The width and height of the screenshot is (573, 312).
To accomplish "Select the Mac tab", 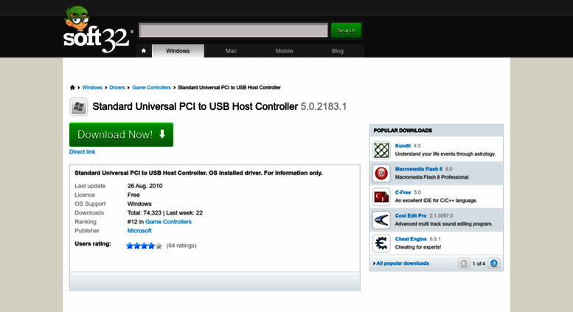I will coord(231,51).
